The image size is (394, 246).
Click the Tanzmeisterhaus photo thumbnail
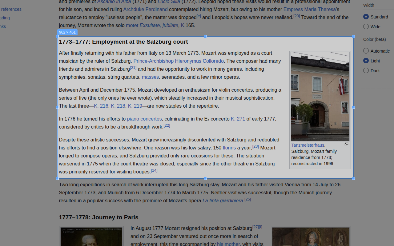point(320,97)
